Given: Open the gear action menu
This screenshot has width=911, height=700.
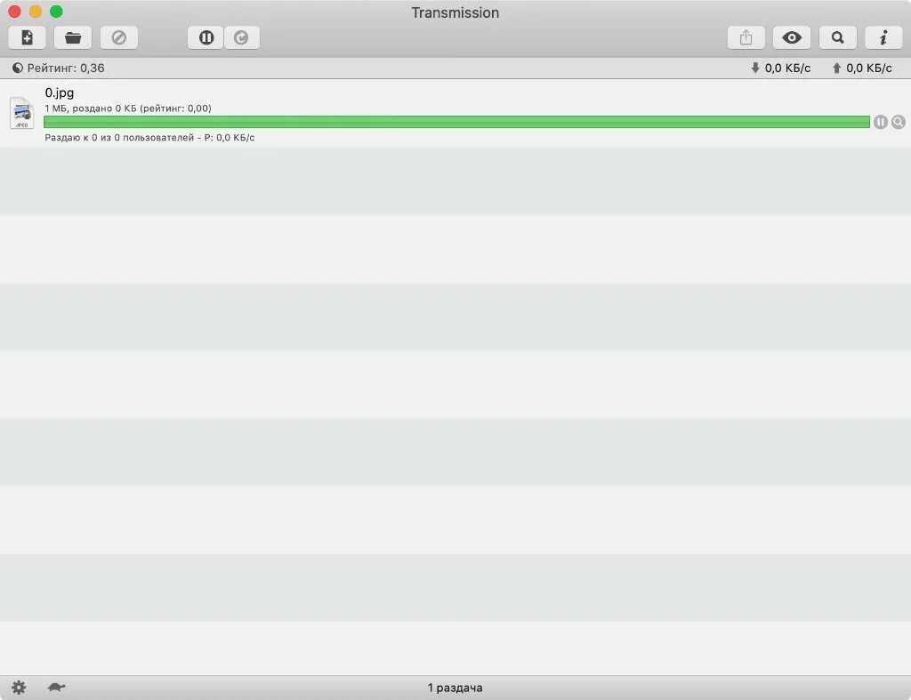Looking at the screenshot, I should click(19, 688).
